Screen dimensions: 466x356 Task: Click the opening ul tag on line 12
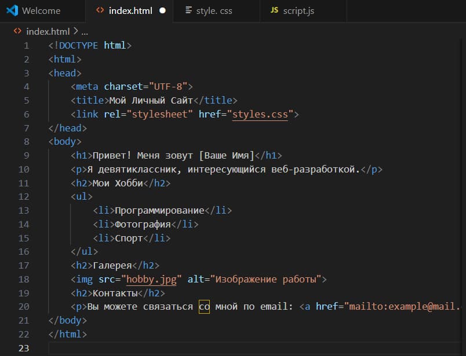point(81,197)
